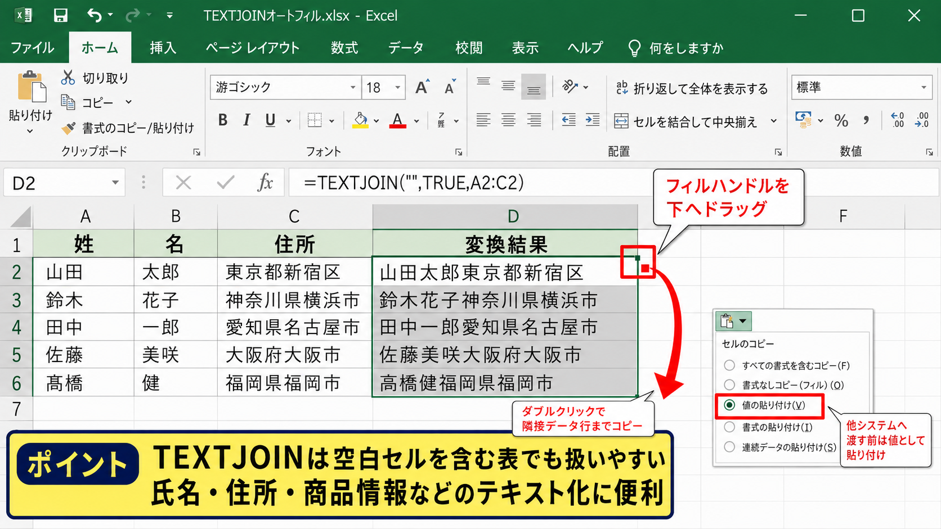Viewport: 941px width, 529px height.
Task: Decrease indent
Action: tap(568, 120)
